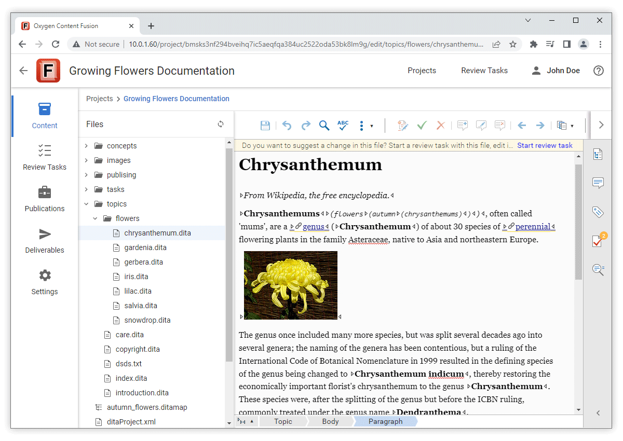Click Start review task link
The height and width of the screenshot is (441, 623).
coord(545,145)
